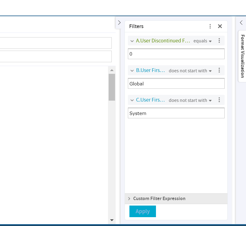Expand the right panel with left chevron
Viewport: 246px width, 226px height.
point(241,23)
